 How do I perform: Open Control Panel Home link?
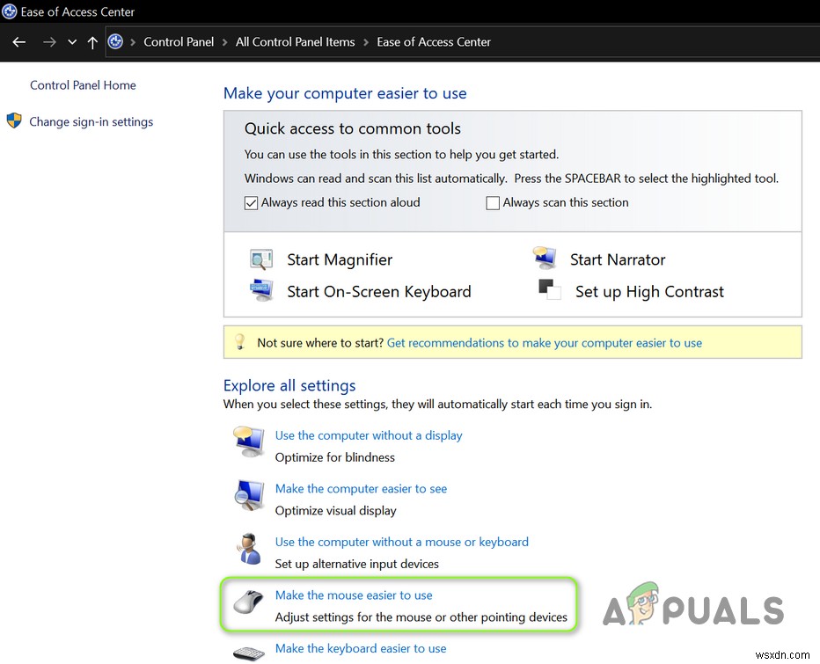click(83, 85)
